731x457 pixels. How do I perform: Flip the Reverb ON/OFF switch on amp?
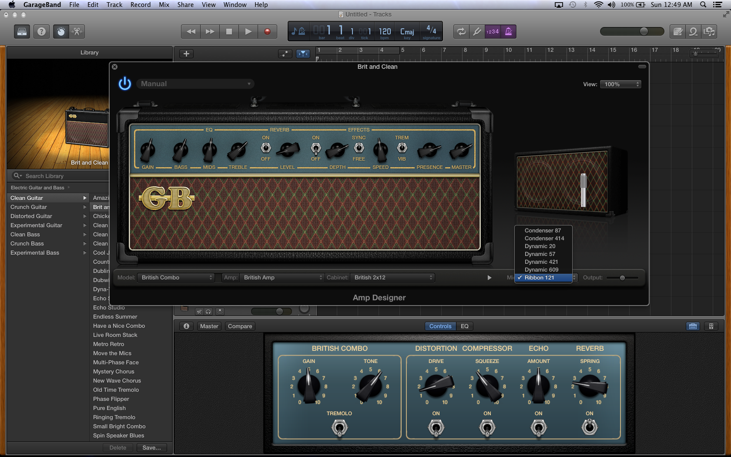point(265,148)
